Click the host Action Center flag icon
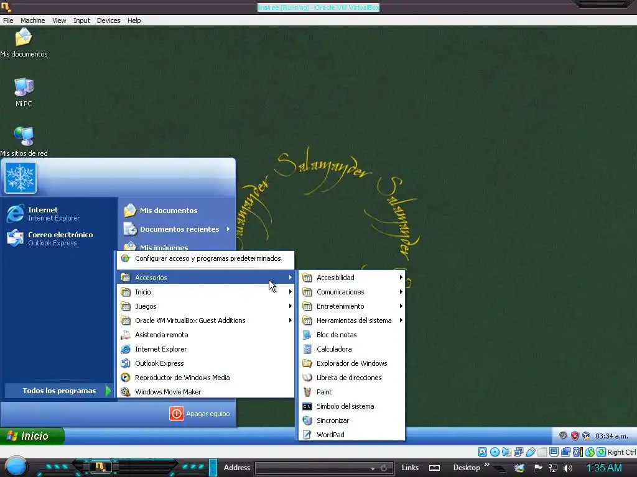This screenshot has height=477, width=637. [538, 468]
